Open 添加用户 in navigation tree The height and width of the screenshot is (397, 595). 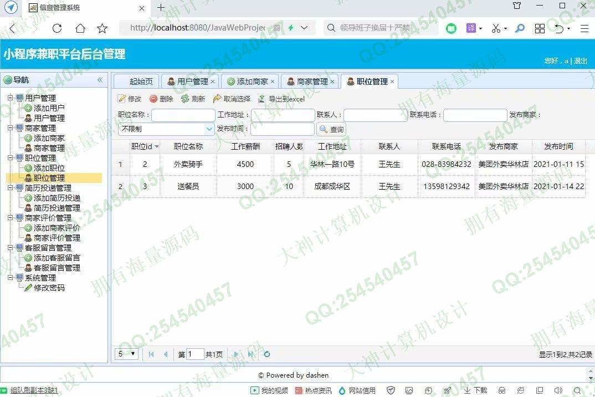49,108
